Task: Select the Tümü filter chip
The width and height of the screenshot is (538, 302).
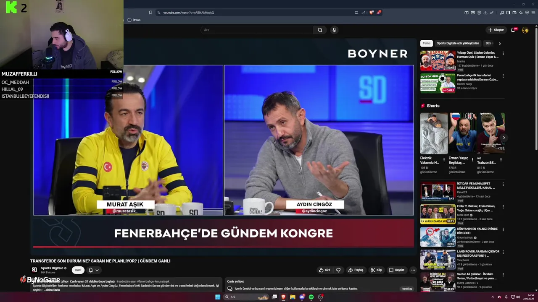Action: point(427,43)
